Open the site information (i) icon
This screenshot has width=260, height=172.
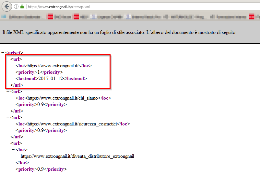point(16,6)
